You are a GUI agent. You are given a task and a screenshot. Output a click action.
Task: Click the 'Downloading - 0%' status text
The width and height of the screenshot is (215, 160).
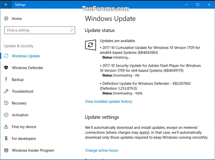[126, 75]
